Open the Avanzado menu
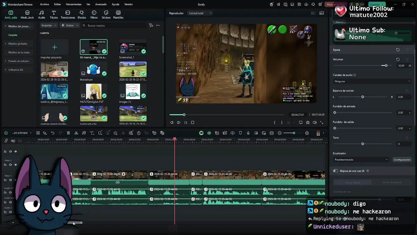Screen dimensions: 417x235 (101, 4)
